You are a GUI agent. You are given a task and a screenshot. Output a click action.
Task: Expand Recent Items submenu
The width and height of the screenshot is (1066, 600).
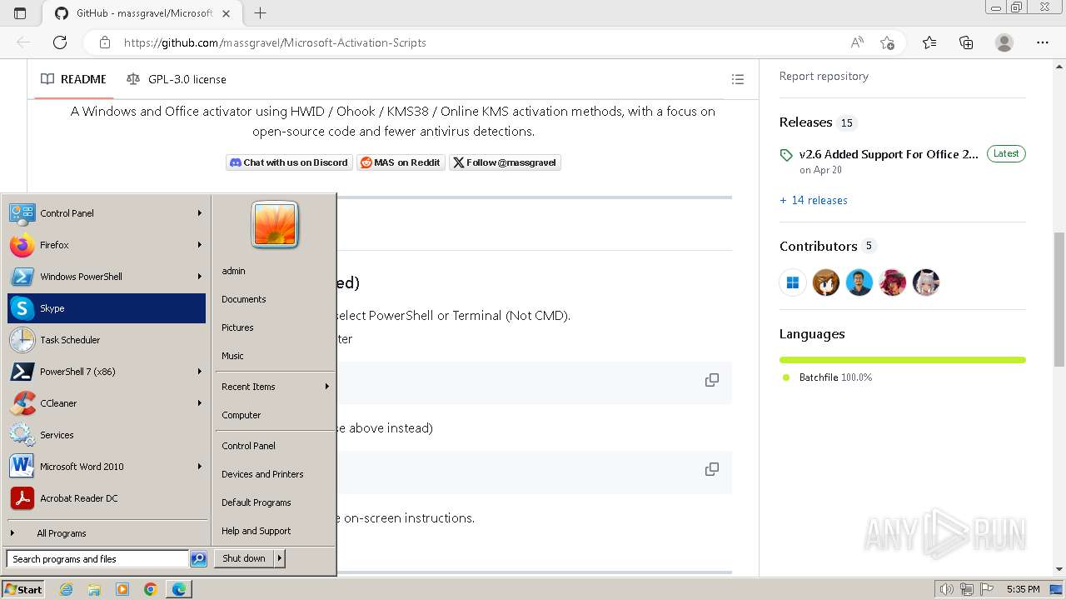click(275, 387)
